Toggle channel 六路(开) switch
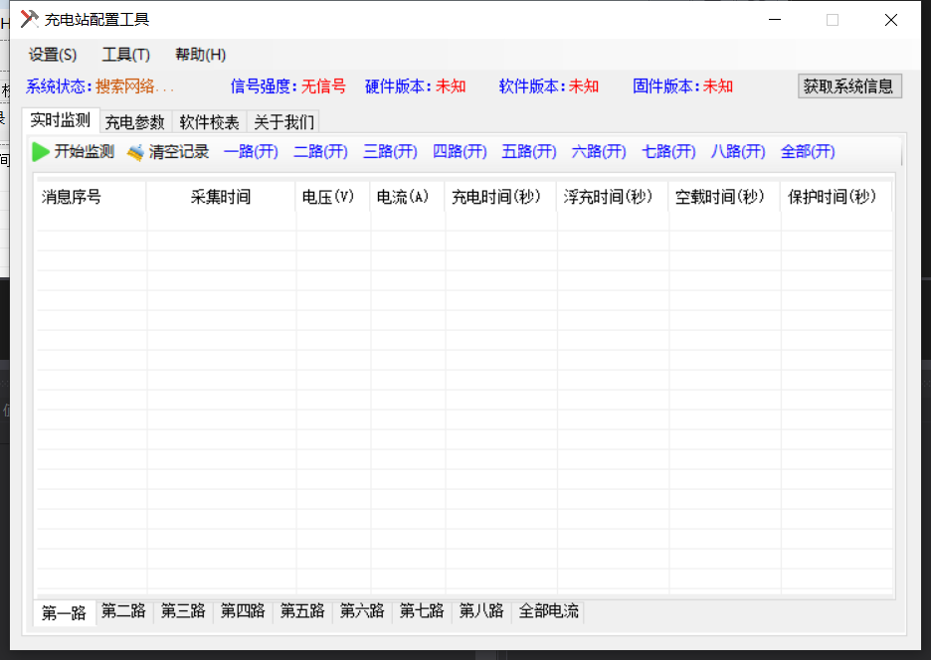This screenshot has height=660, width=931. click(599, 152)
